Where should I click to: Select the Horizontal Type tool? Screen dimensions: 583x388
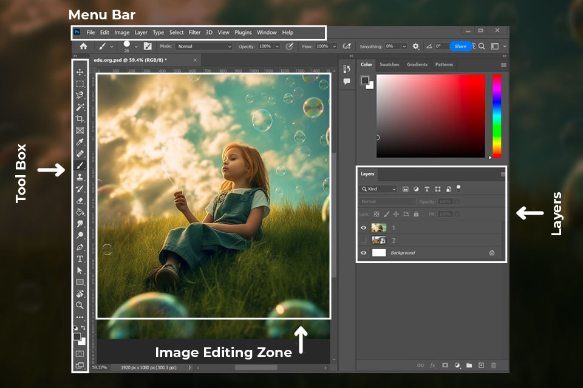point(80,259)
